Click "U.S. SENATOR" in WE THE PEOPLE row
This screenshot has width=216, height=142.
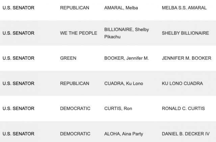[19, 33]
